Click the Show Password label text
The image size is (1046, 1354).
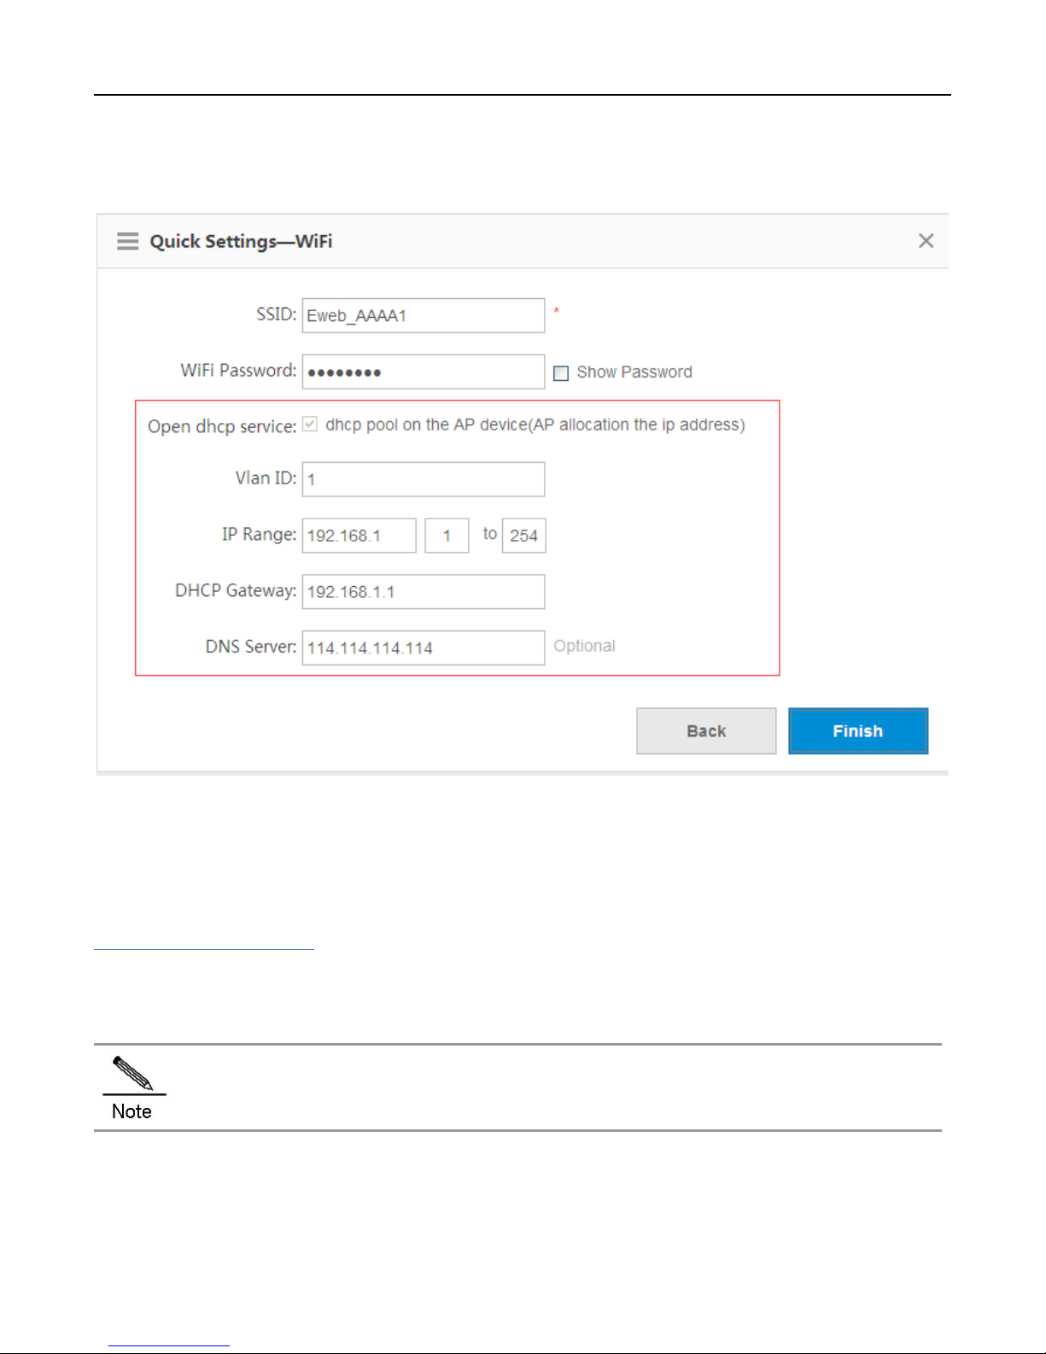click(x=634, y=372)
